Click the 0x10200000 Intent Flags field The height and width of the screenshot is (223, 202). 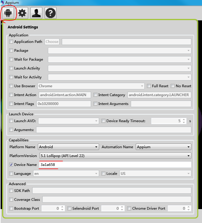click(64, 104)
